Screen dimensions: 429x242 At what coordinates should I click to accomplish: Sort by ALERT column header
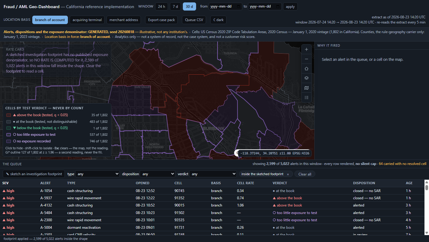(x=46, y=183)
